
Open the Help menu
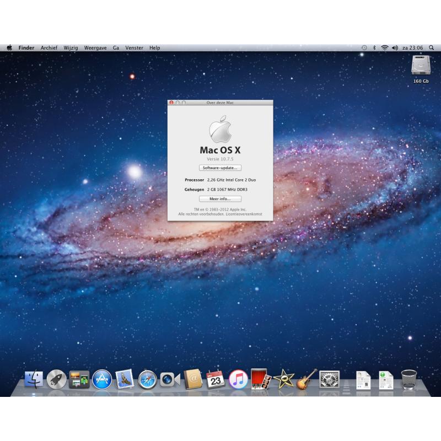tap(155, 48)
